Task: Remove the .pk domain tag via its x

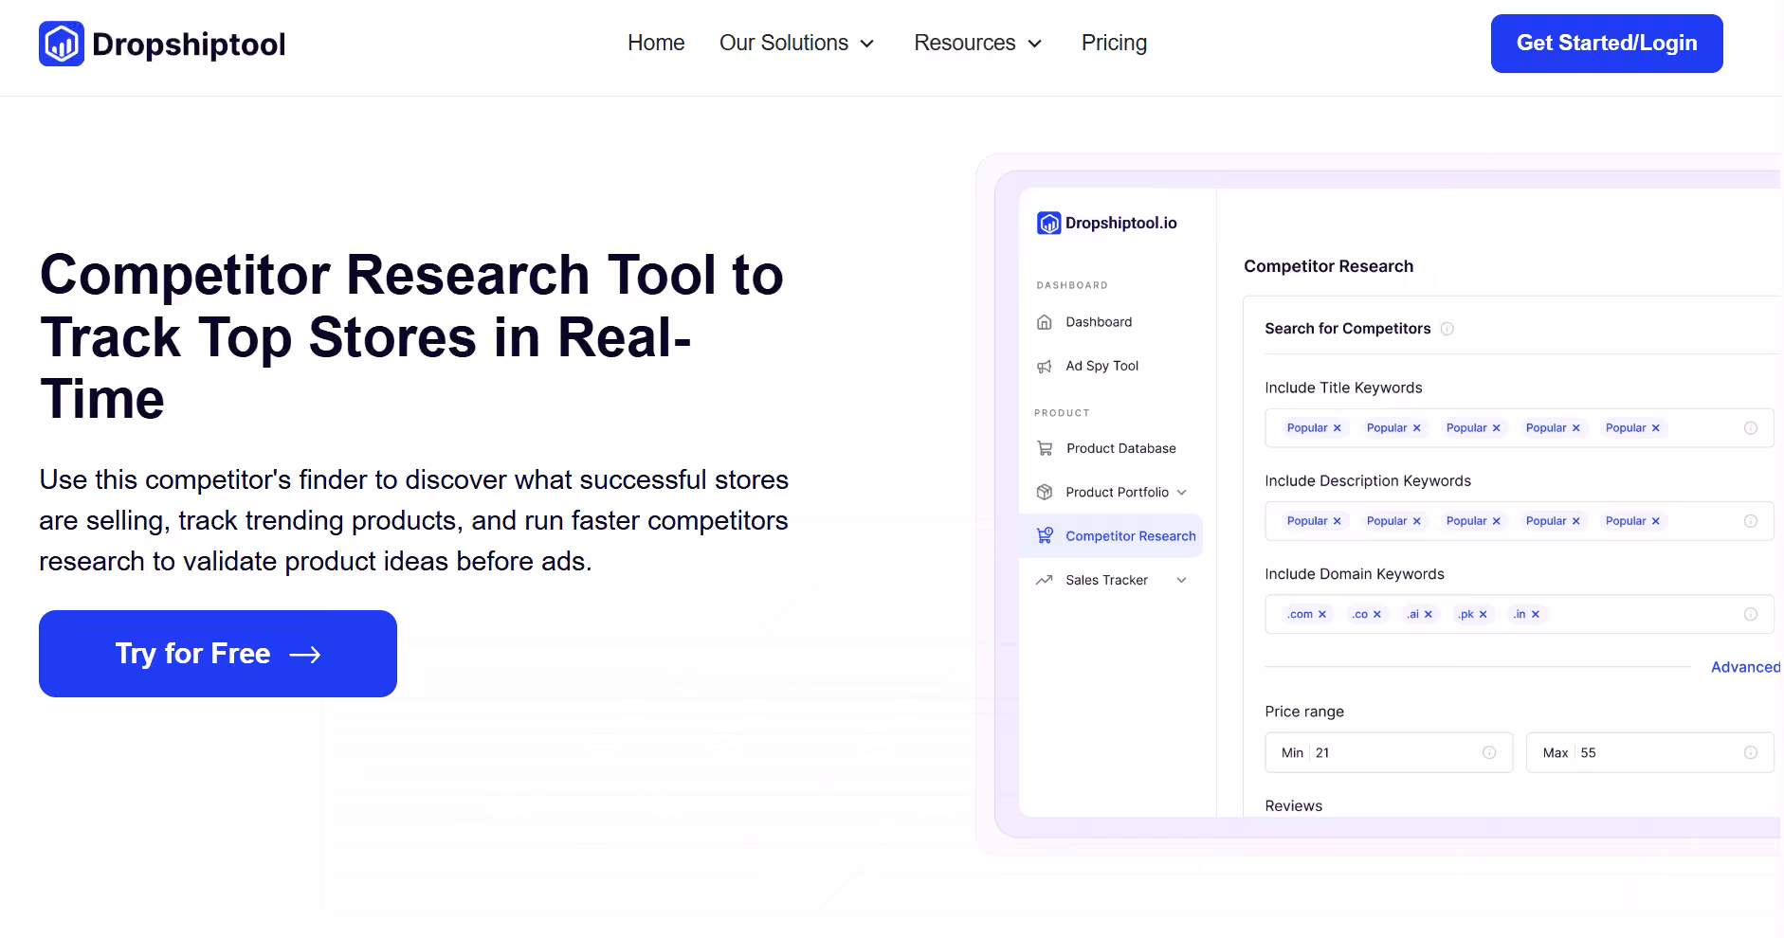Action: (x=1484, y=614)
